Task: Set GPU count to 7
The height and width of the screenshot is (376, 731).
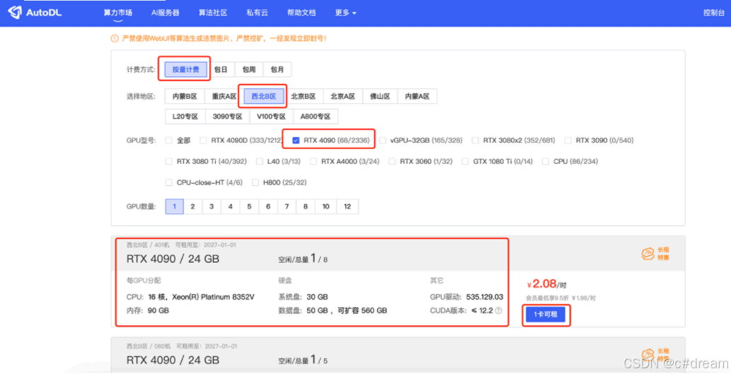Action: 287,206
